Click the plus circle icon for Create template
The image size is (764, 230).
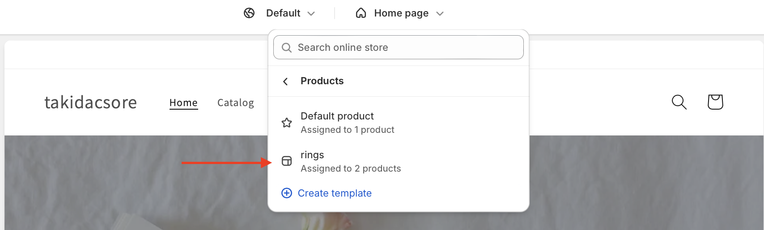coord(286,193)
